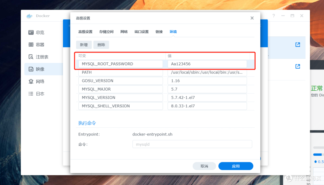
Task: Click the docker-entrypoint.sh entrypoint text
Action: click(x=152, y=134)
